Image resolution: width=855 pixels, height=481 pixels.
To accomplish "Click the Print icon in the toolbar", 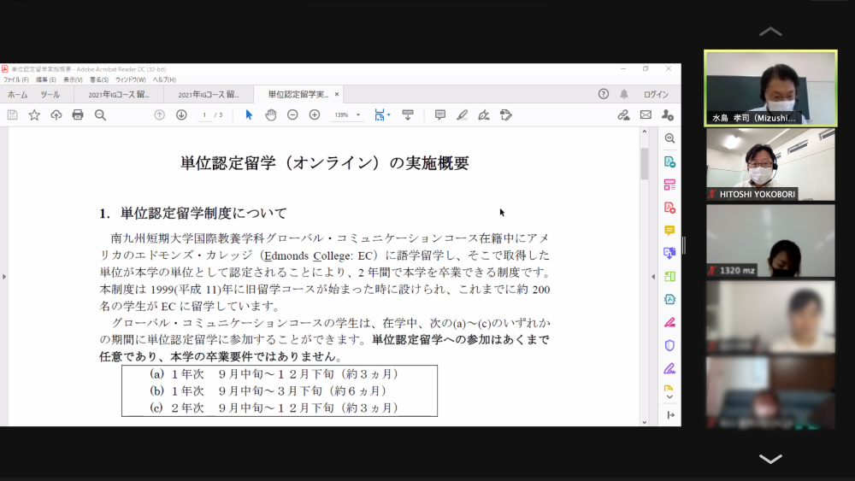I will pyautogui.click(x=78, y=114).
